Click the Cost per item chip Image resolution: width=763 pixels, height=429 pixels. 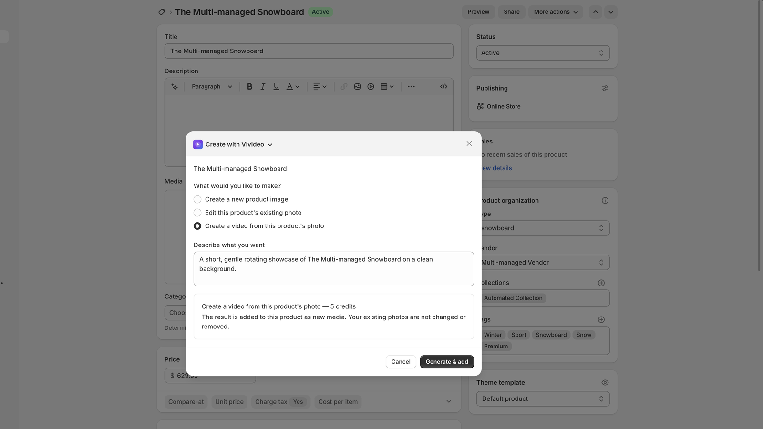[x=338, y=402]
